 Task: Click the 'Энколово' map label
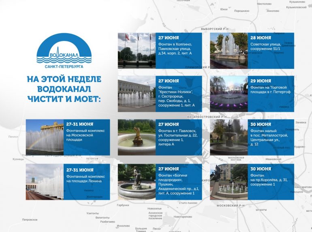click(x=273, y=11)
